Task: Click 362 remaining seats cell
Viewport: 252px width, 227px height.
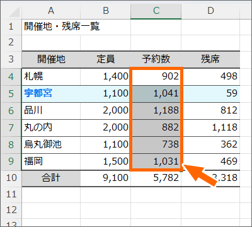Action: tap(210, 145)
